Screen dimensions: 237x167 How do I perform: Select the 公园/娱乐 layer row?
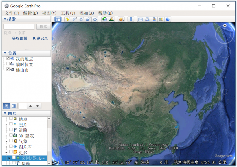(25, 158)
